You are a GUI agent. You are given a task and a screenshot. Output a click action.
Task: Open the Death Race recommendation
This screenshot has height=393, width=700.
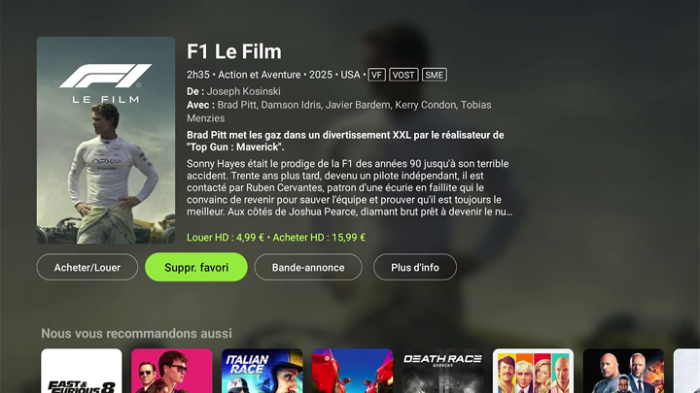tap(443, 371)
